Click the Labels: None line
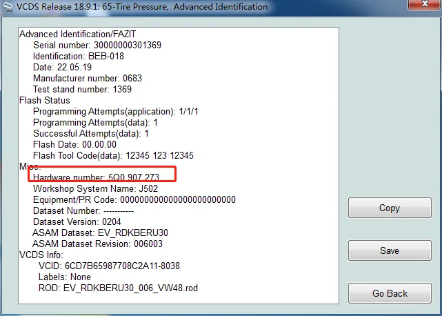442x316 pixels. coord(65,277)
